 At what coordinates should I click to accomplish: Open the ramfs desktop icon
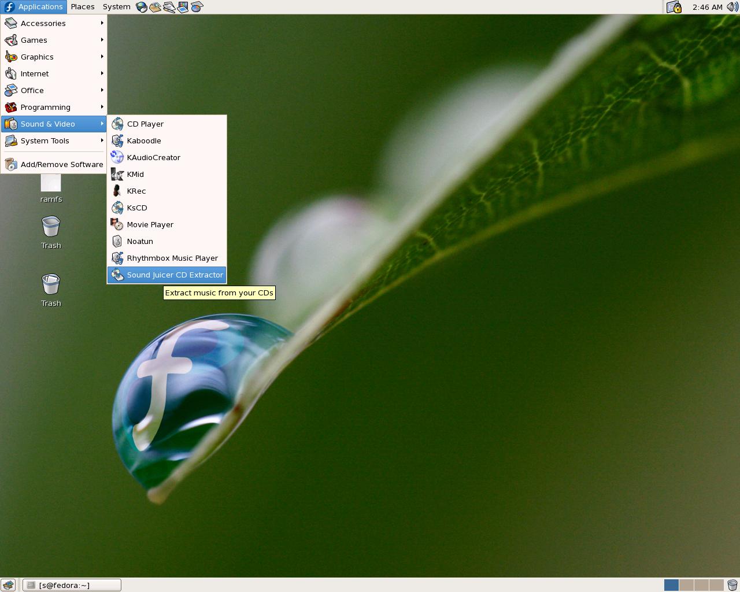coord(51,188)
